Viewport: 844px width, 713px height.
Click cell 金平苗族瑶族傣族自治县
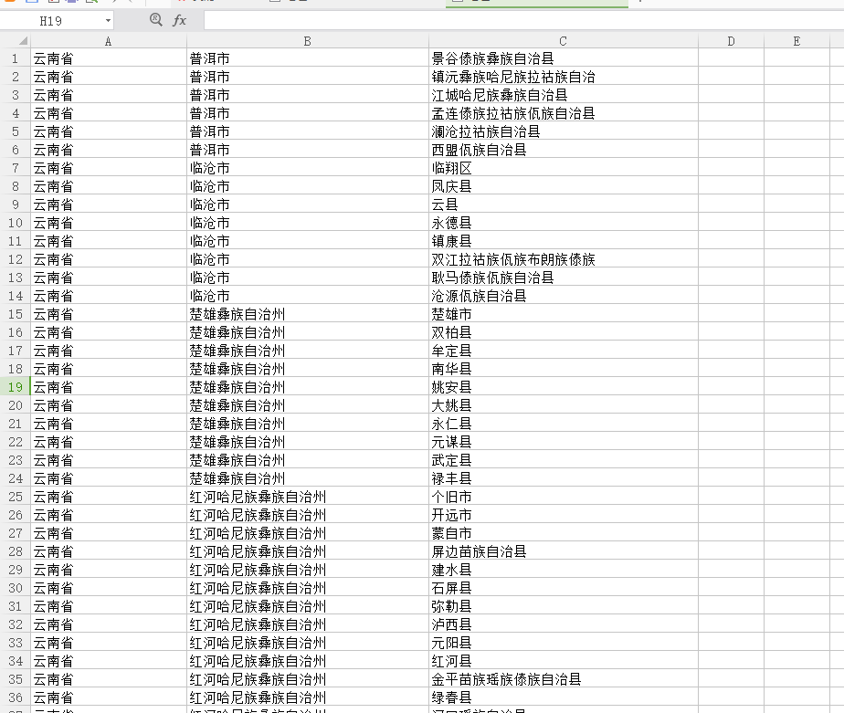tap(563, 679)
